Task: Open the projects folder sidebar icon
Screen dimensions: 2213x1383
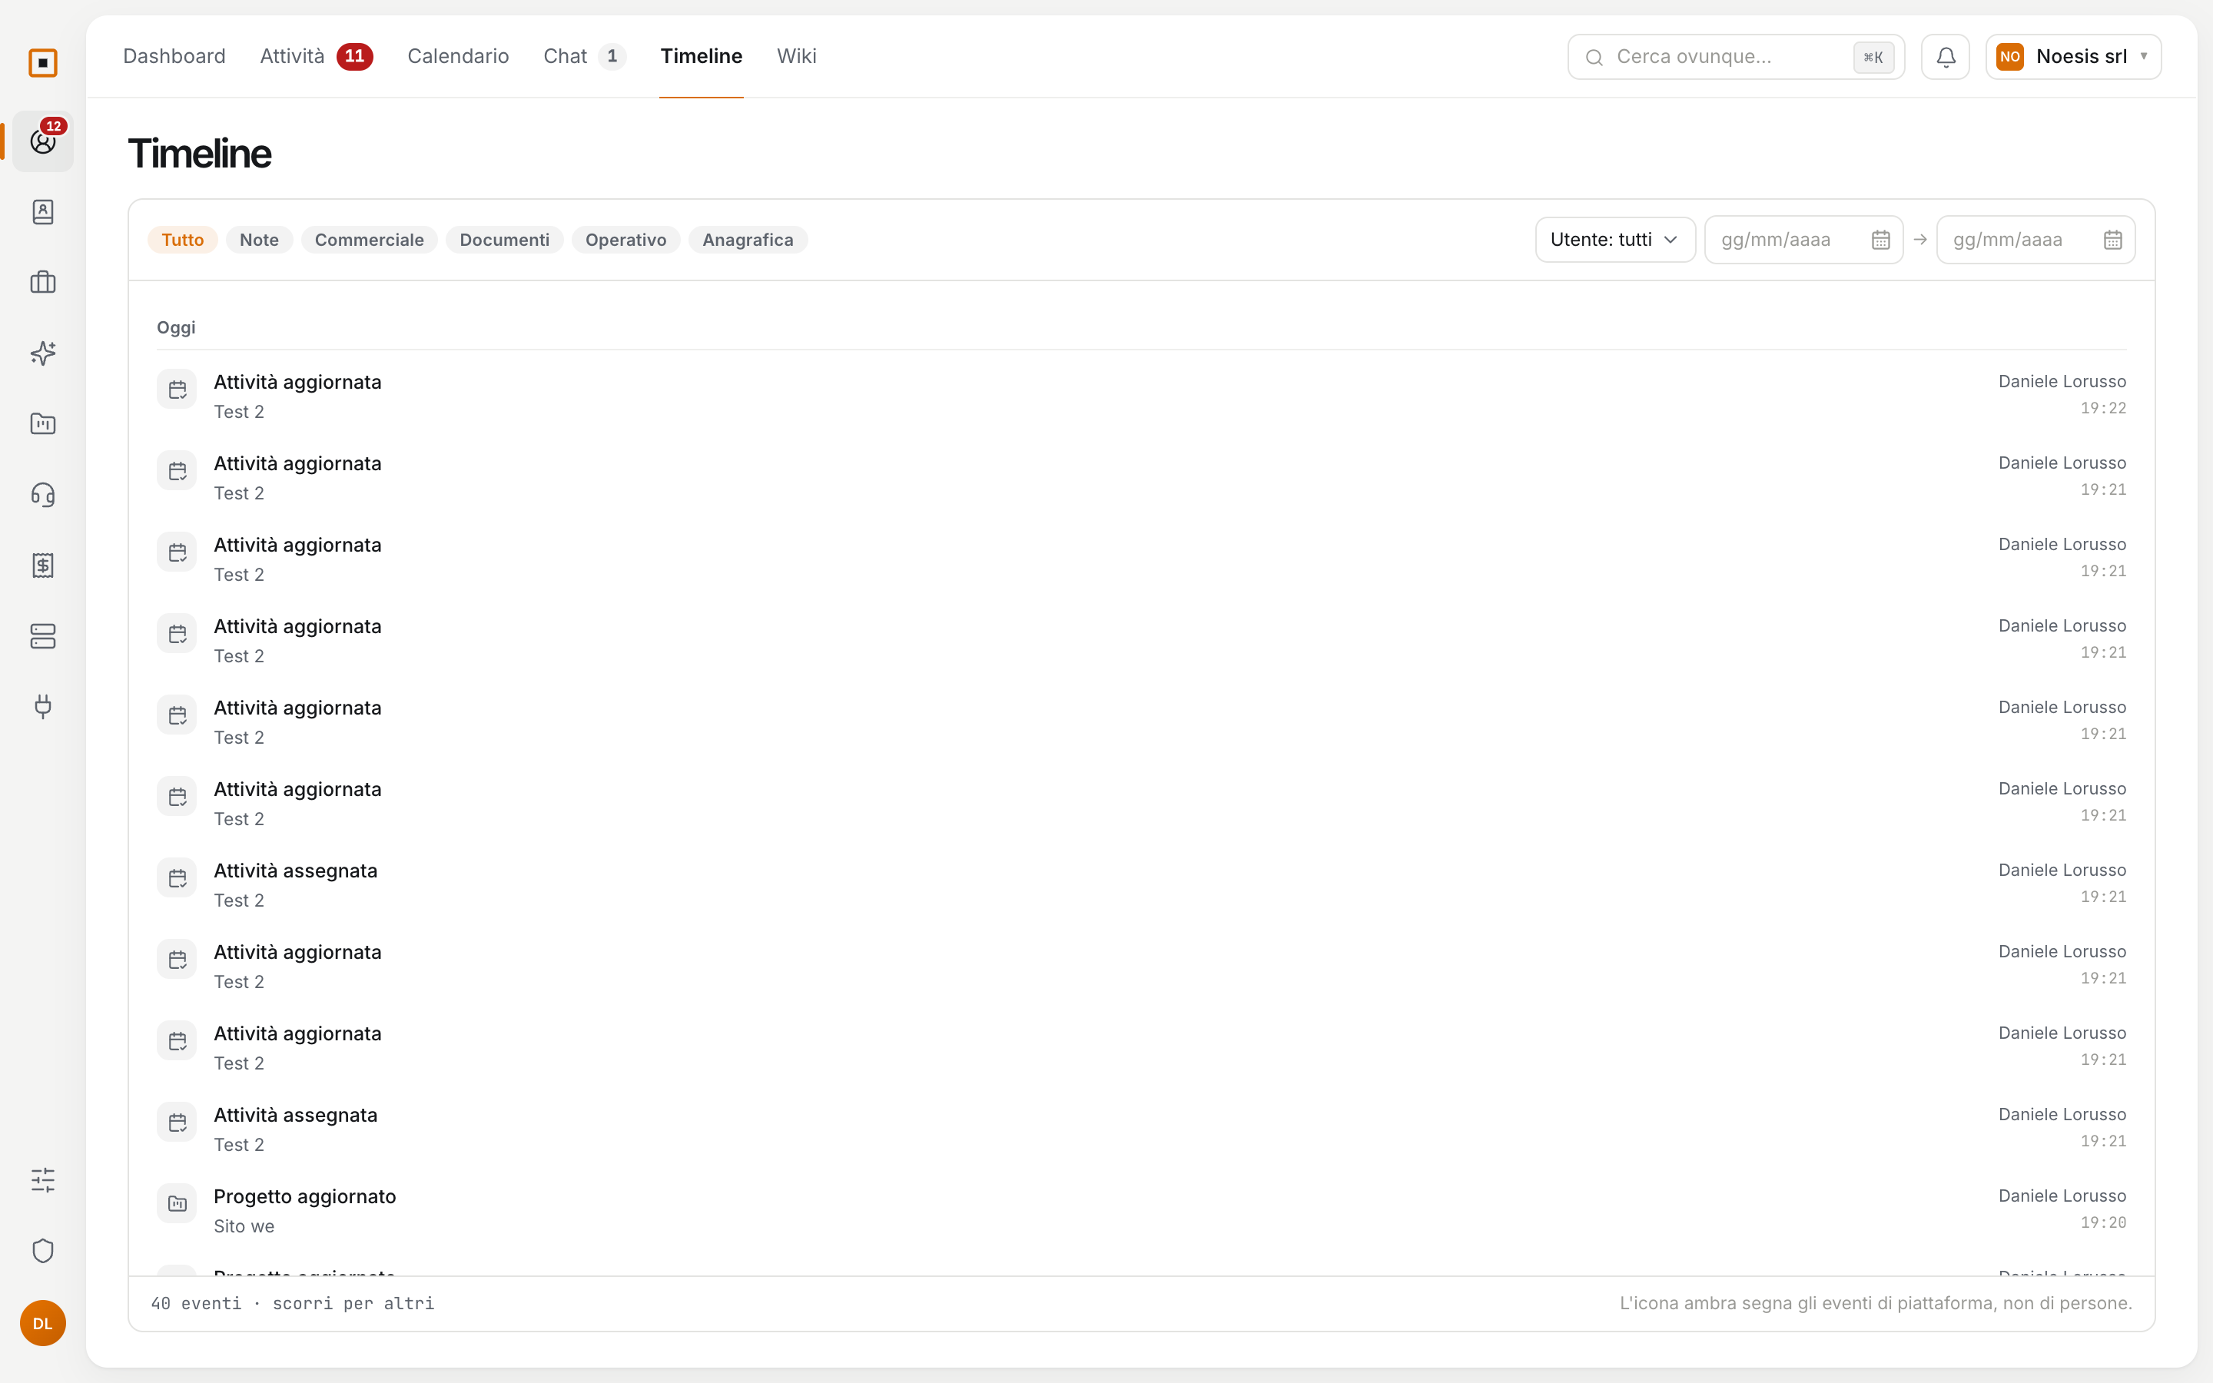Action: tap(43, 423)
